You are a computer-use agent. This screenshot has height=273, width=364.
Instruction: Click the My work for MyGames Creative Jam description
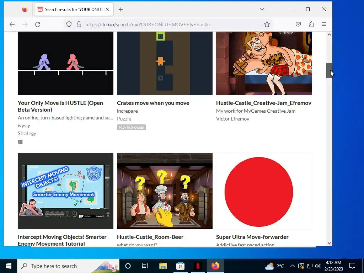click(x=256, y=111)
